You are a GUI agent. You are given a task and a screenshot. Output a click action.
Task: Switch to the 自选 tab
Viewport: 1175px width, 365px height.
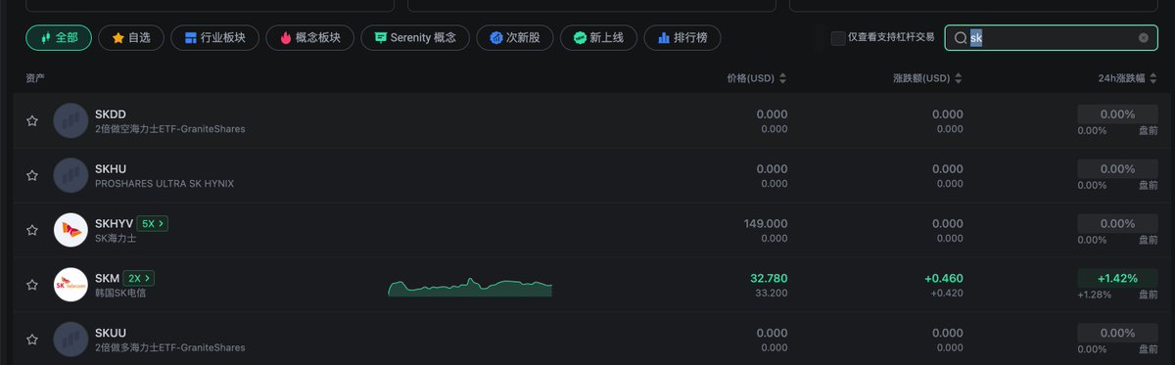coord(130,38)
